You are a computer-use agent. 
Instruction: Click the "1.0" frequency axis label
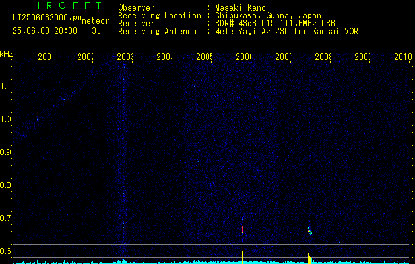pos(5,119)
